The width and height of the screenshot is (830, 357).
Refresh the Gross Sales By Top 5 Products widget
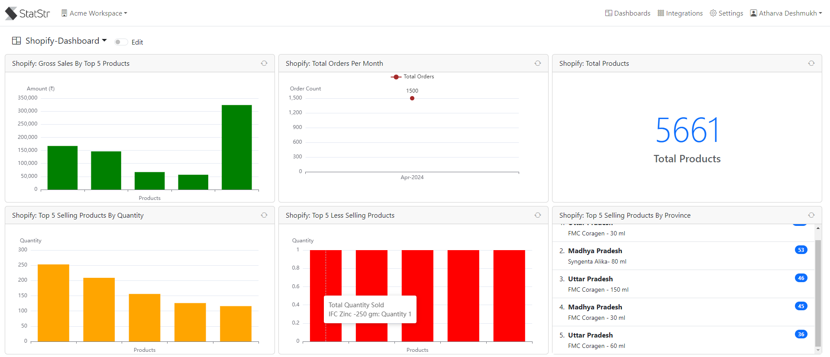(264, 63)
